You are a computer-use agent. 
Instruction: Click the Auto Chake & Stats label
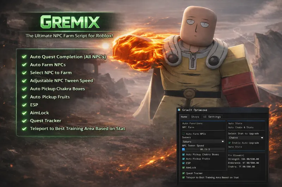click(241, 127)
